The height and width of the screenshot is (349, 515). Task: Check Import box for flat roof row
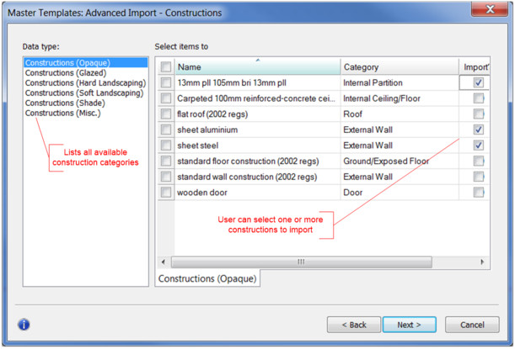point(479,114)
